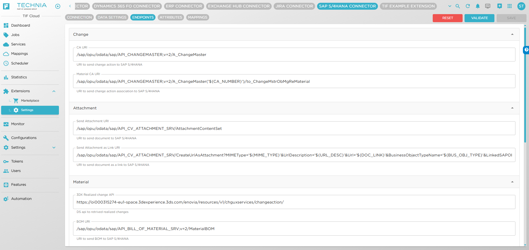The height and width of the screenshot is (250, 529).
Task: Open the blue help question mark
Action: pyautogui.click(x=526, y=50)
